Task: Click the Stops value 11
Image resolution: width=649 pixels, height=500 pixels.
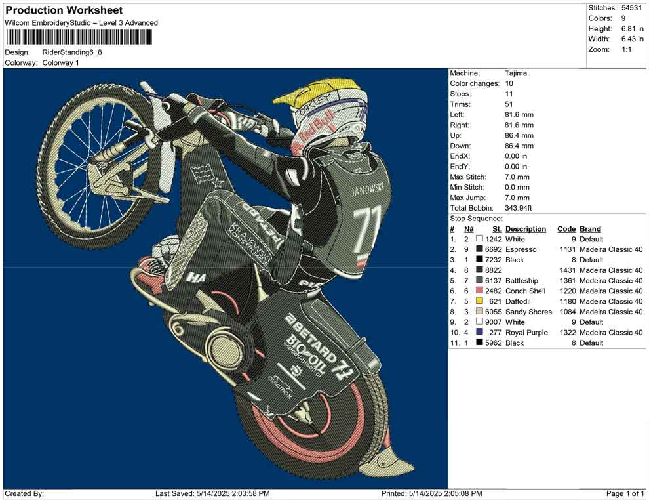Action: click(x=509, y=94)
